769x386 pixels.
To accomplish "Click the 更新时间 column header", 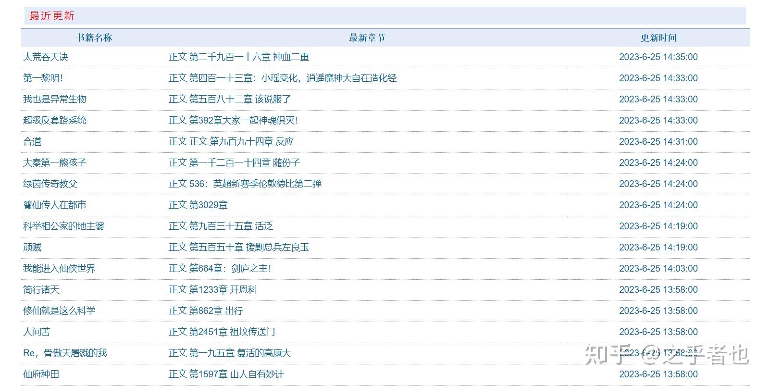I will click(x=658, y=37).
